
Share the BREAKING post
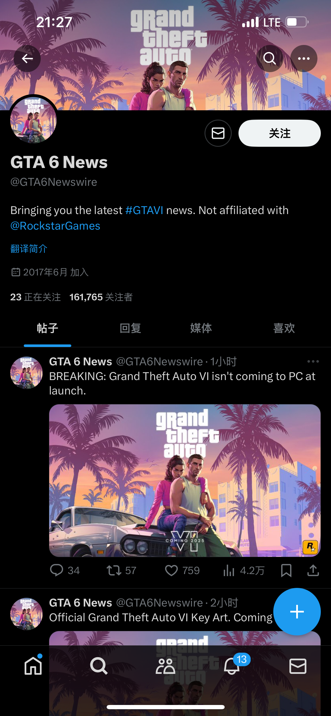[x=313, y=570]
